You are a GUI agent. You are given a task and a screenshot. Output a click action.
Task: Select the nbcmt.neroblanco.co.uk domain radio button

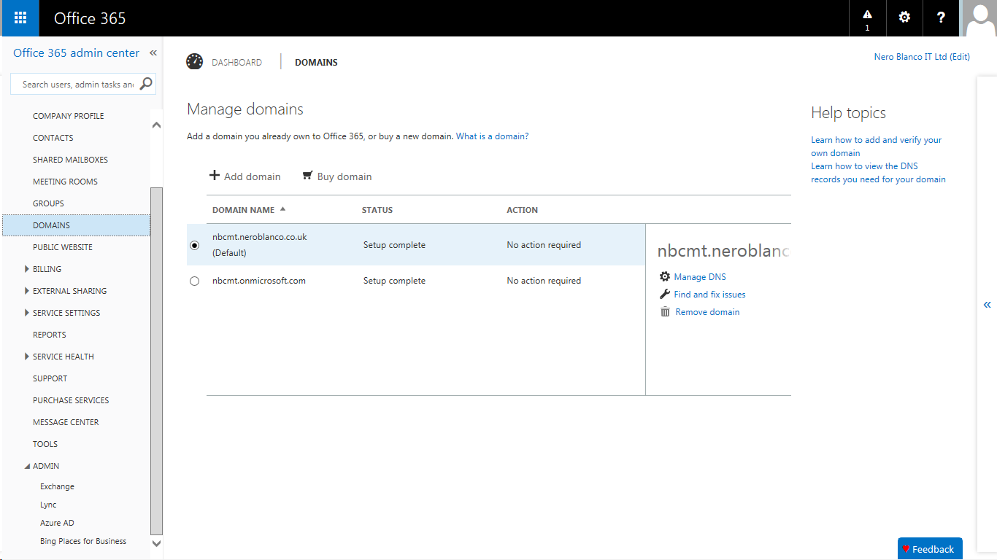coord(194,246)
